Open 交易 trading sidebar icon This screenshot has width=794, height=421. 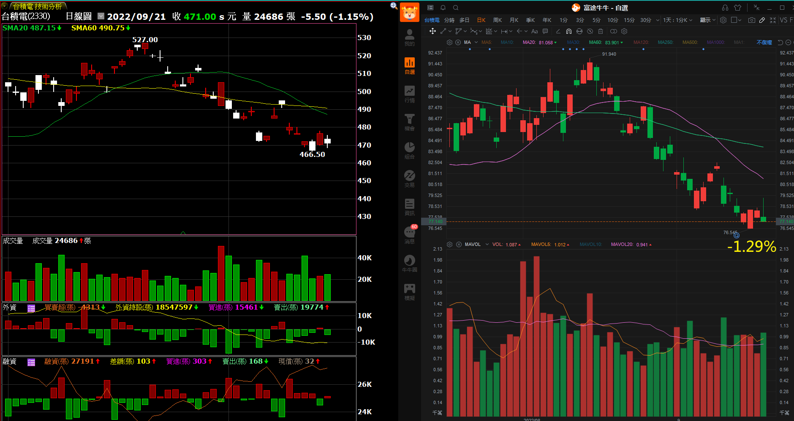click(x=409, y=179)
